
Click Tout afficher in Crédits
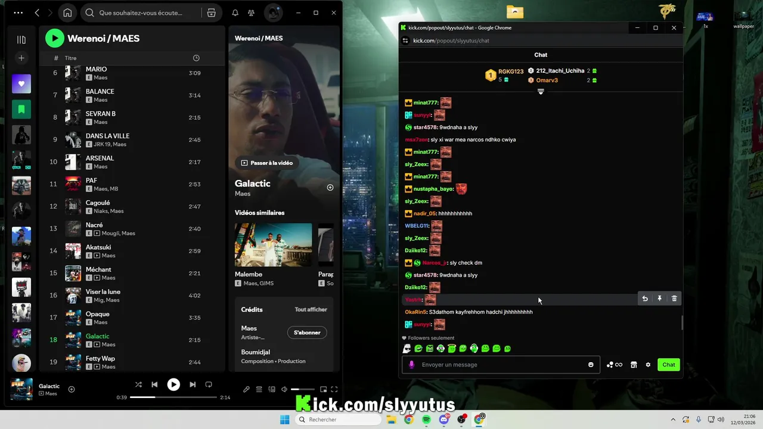tap(311, 310)
